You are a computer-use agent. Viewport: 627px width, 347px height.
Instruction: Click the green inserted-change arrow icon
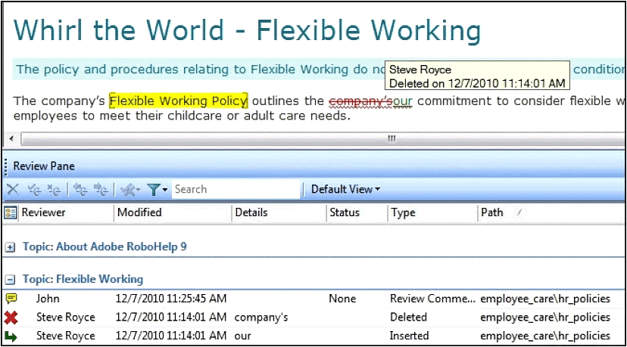click(x=11, y=336)
